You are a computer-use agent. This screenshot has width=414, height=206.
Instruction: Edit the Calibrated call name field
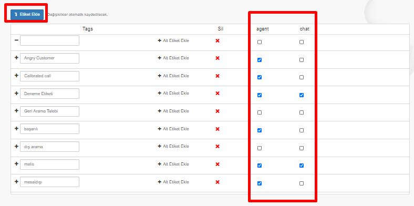click(49, 76)
